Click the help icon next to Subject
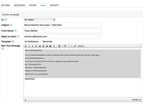 point(11,25)
